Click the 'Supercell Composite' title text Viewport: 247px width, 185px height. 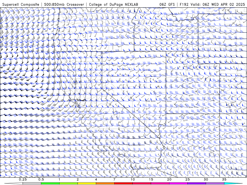(x=21, y=5)
